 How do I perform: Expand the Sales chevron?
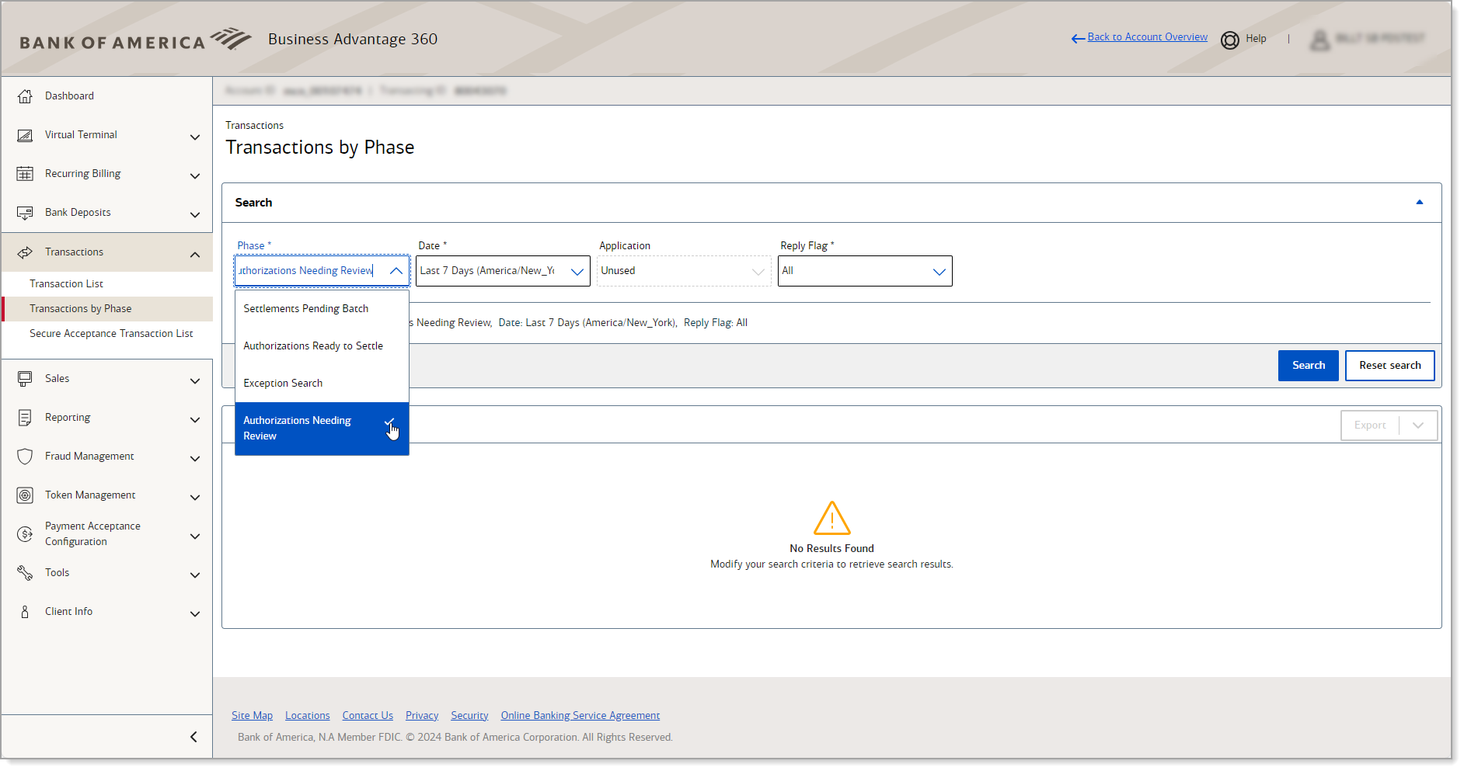pos(195,380)
